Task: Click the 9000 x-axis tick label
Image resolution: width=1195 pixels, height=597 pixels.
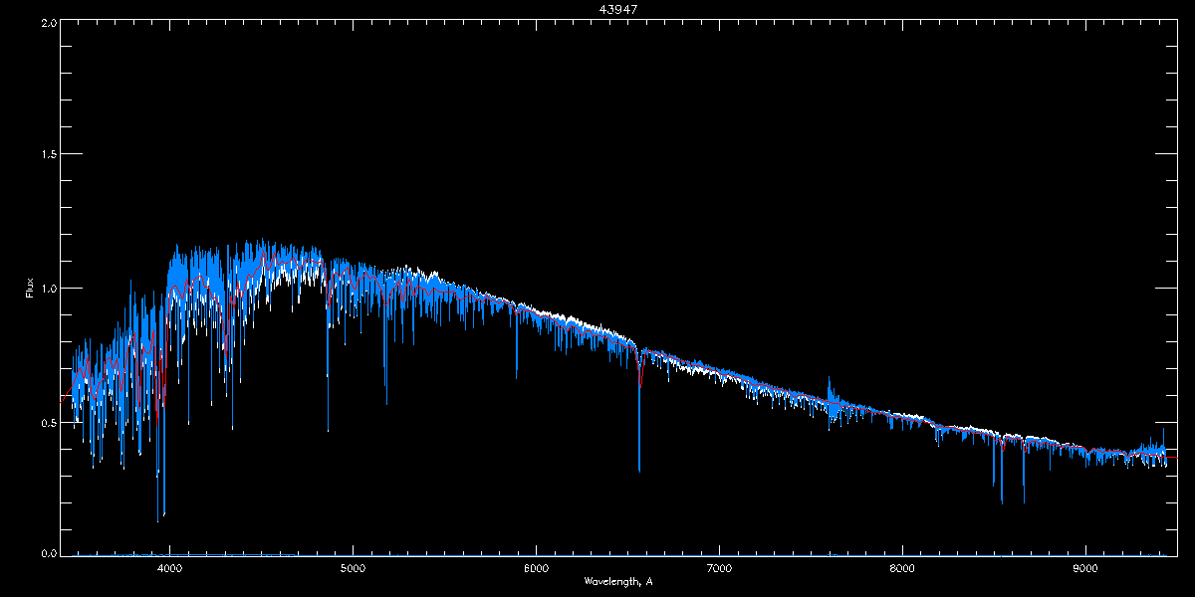Action: 1085,569
